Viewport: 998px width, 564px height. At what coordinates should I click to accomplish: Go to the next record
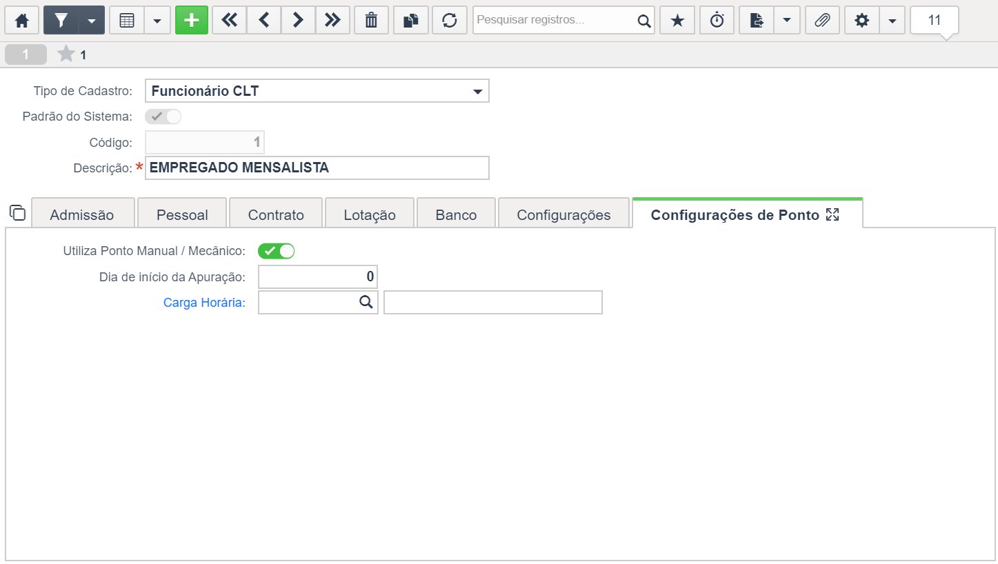tap(298, 21)
